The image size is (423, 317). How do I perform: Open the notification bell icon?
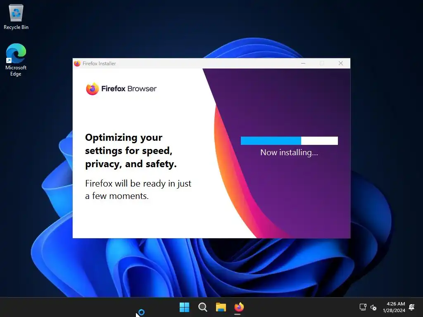pos(412,307)
